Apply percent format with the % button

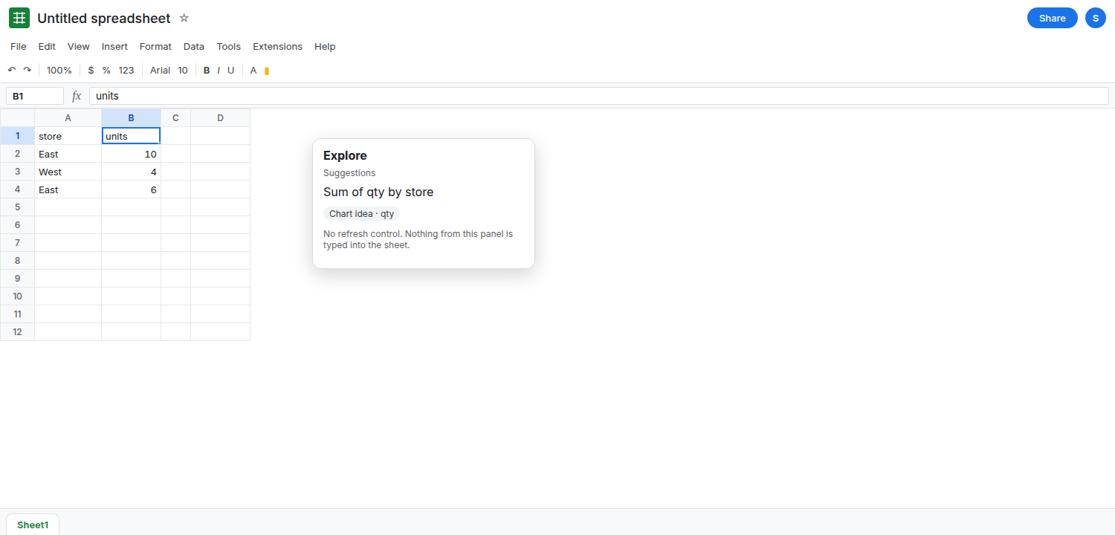click(x=106, y=70)
